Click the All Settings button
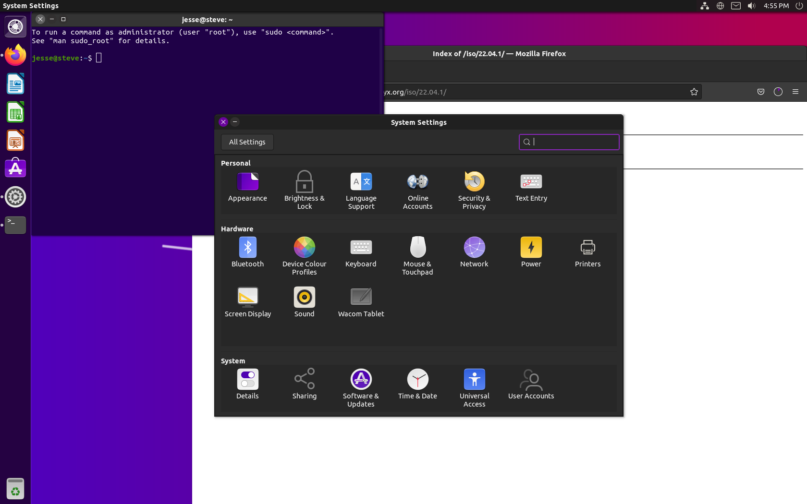The height and width of the screenshot is (504, 807). coord(247,142)
